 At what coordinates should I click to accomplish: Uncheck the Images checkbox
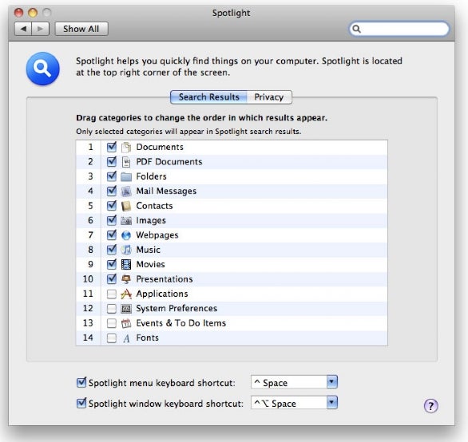pyautogui.click(x=112, y=220)
